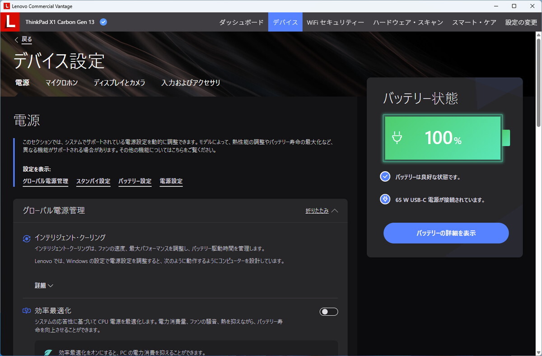Viewport: 542px width, 356px height.
Task: Jump to スタンバイ設定 link
Action: 93,181
